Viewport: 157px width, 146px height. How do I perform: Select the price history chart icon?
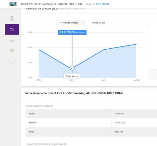tap(12, 29)
